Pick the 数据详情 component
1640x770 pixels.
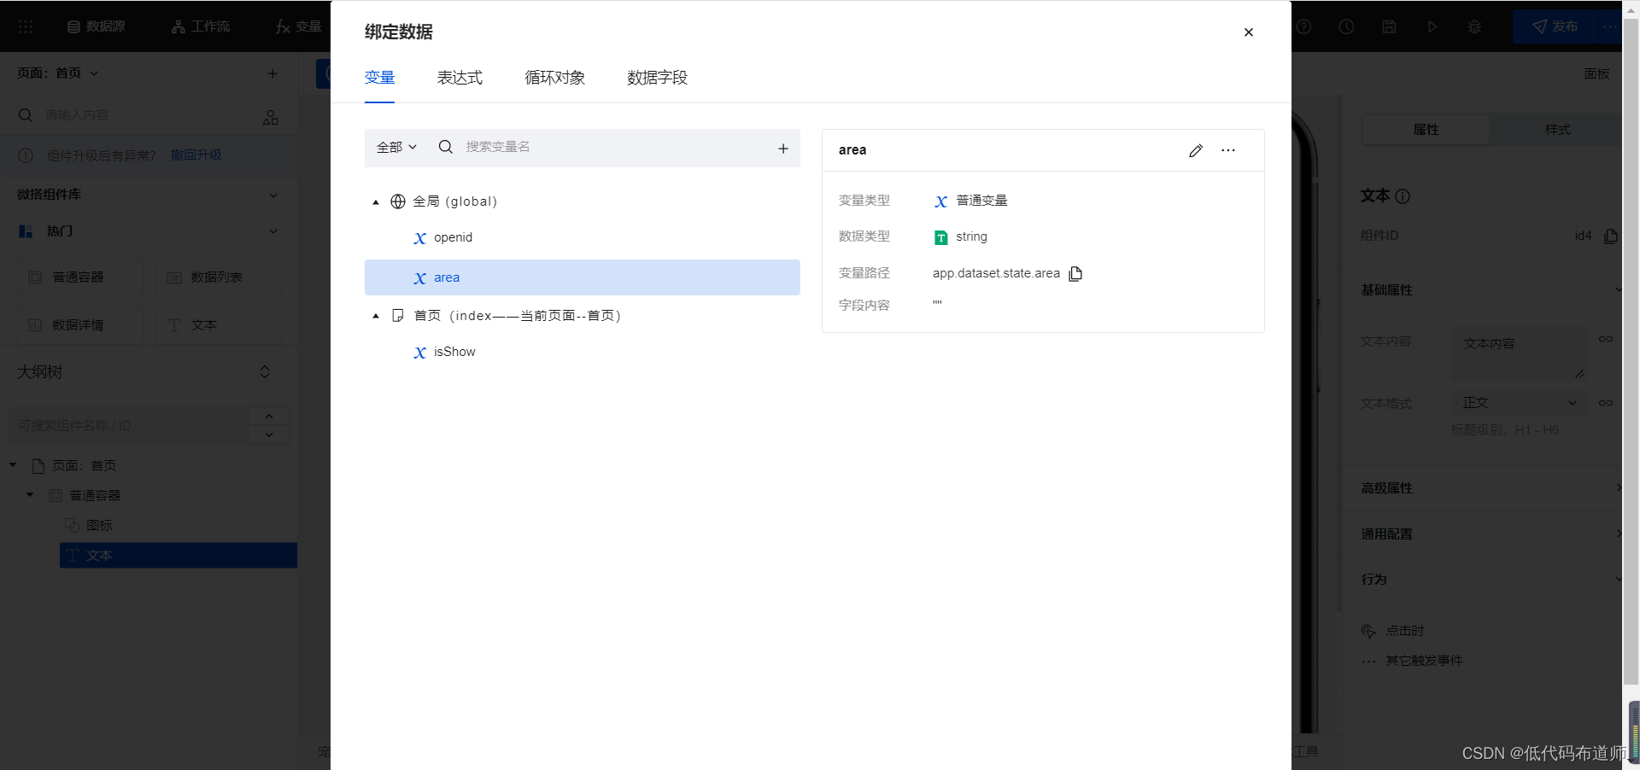80,325
